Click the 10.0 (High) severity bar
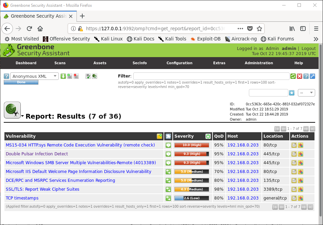Image resolution: width=323 pixels, height=225 pixels. pos(192,145)
